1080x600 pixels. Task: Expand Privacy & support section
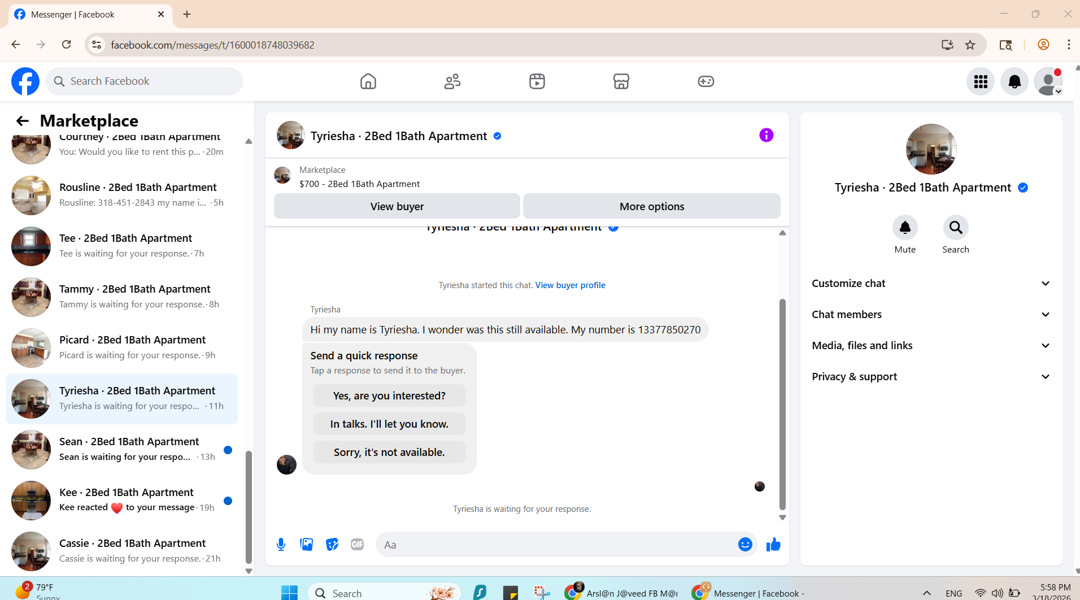(931, 377)
